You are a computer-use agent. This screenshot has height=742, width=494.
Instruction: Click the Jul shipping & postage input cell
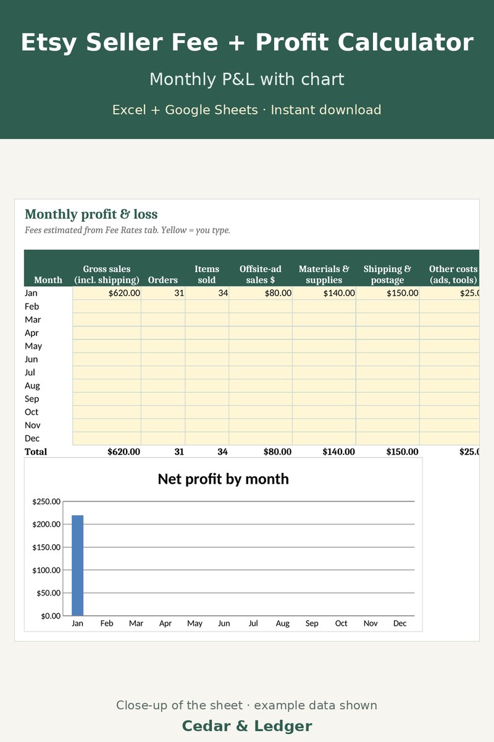pos(388,372)
